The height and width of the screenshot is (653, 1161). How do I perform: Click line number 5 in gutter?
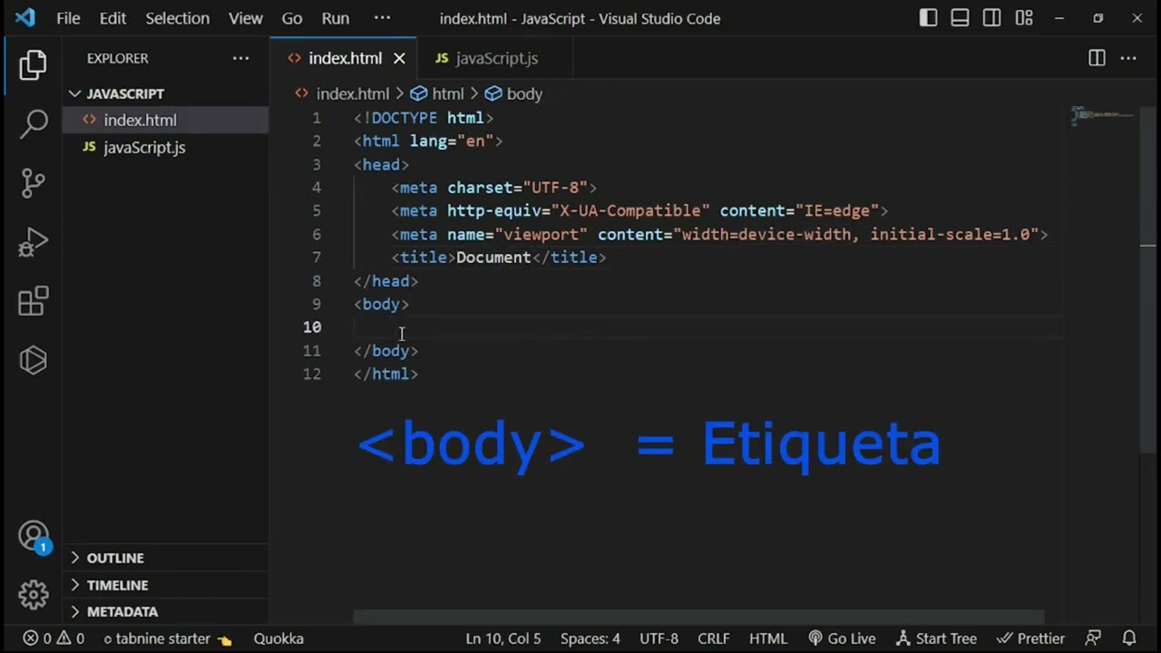(316, 210)
